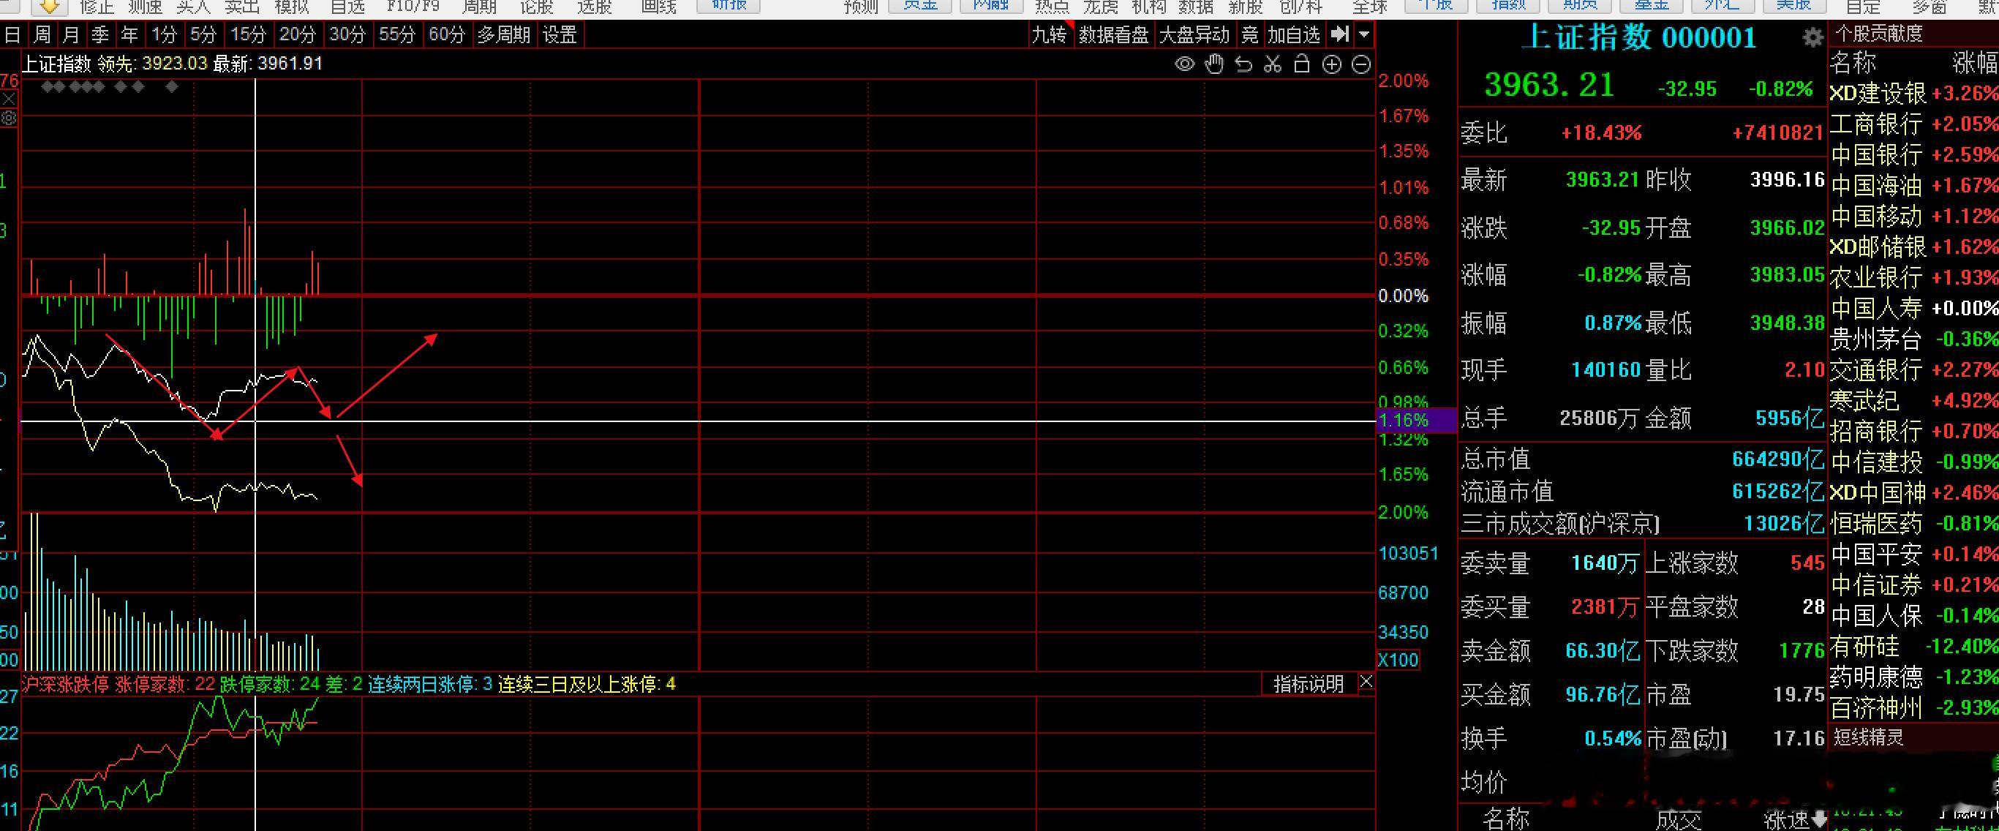The width and height of the screenshot is (1999, 831).
Task: Switch to the 季 period tab
Action: coord(100,35)
